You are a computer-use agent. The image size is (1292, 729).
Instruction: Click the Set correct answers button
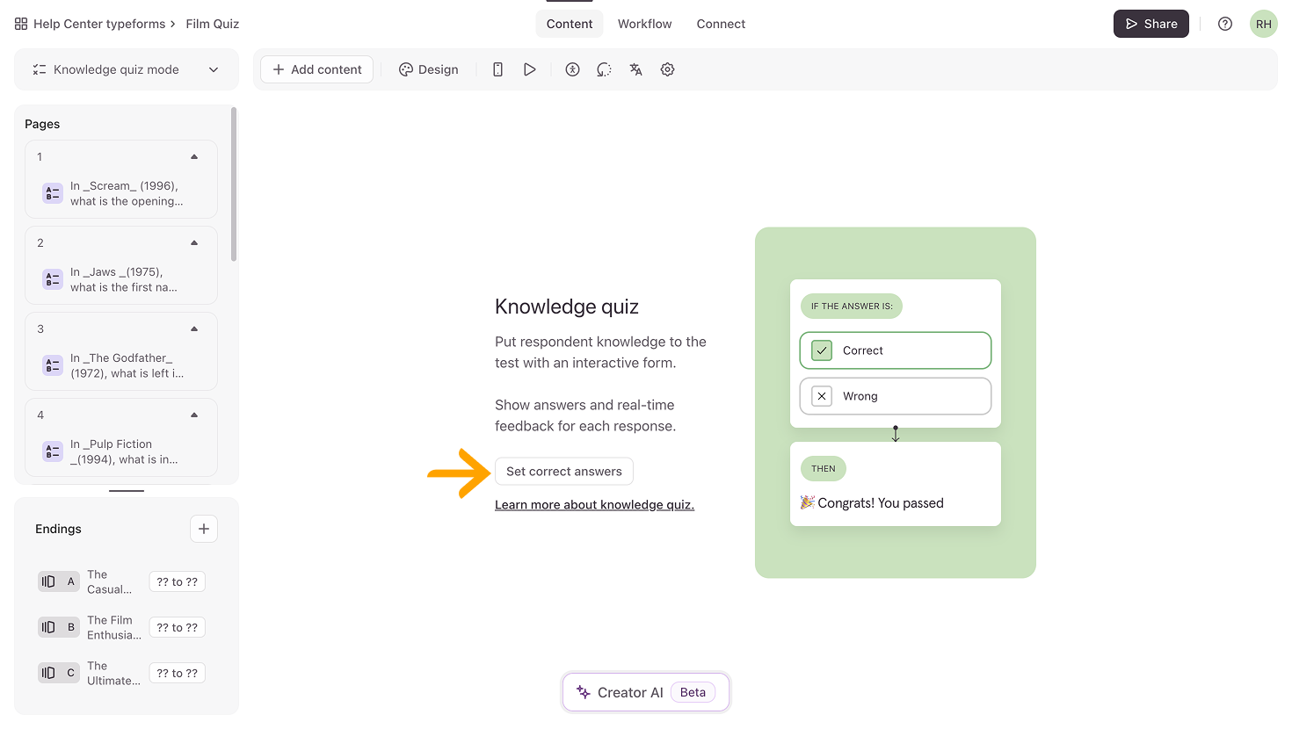[x=563, y=472]
